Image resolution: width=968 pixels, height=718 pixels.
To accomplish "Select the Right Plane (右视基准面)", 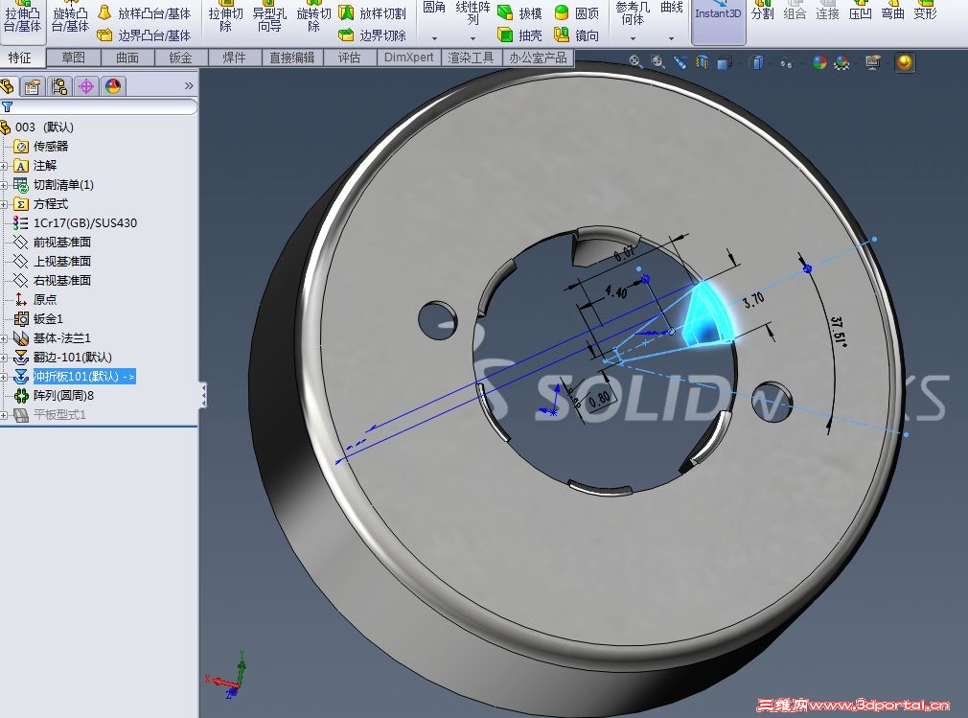I will tap(53, 280).
